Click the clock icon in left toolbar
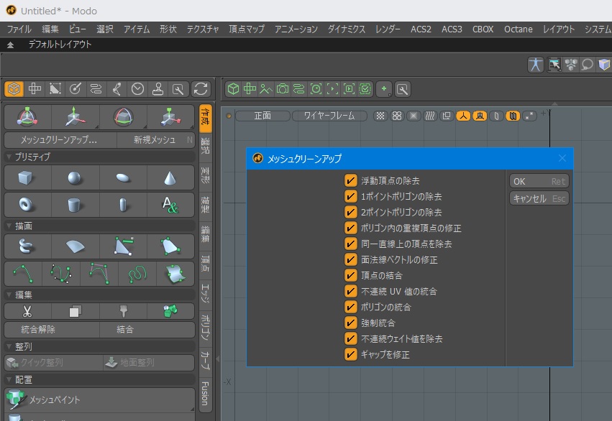The width and height of the screenshot is (612, 421). click(x=137, y=89)
